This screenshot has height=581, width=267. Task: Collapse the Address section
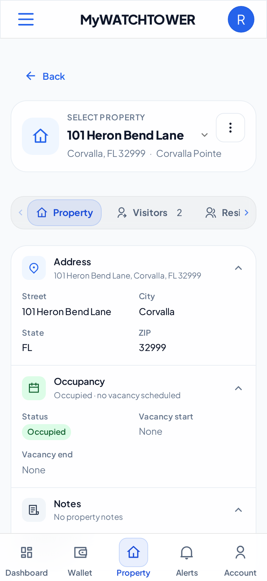(x=238, y=268)
